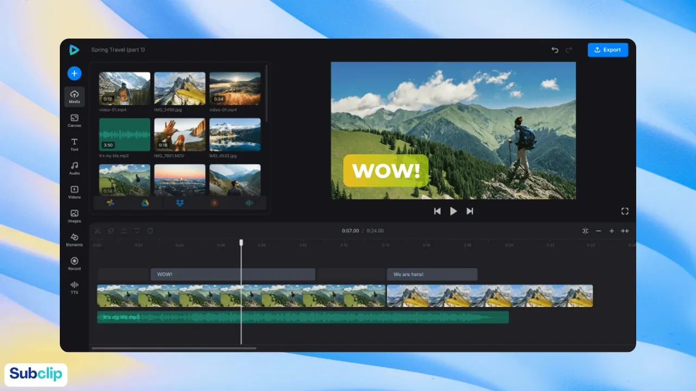Zoom in the timeline with plus
The image size is (696, 391).
612,231
